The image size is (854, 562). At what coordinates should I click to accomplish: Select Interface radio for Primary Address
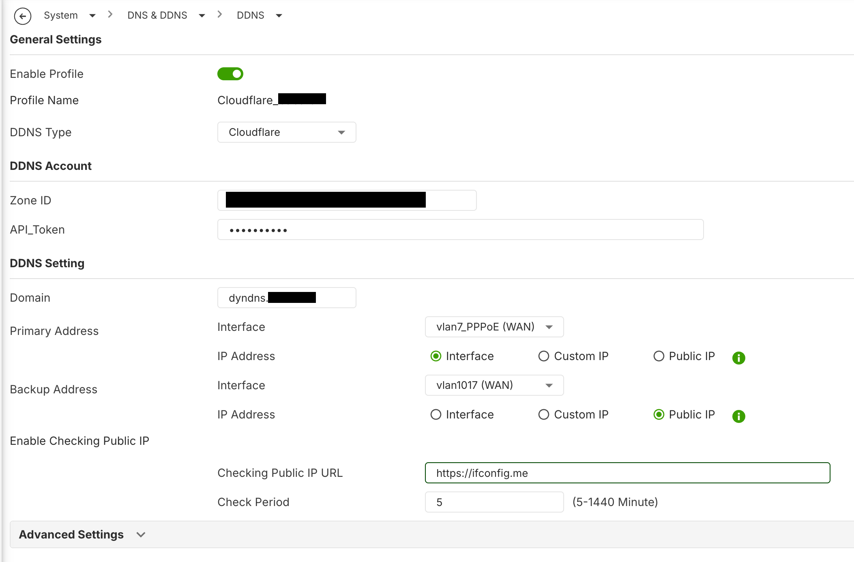436,356
